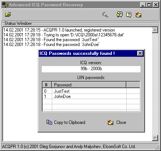
Task: Click the status bar copyright text
Action: (x=69, y=147)
